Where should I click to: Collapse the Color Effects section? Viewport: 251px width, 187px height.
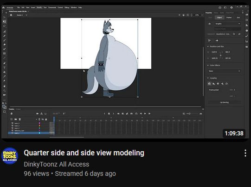(x=208, y=65)
